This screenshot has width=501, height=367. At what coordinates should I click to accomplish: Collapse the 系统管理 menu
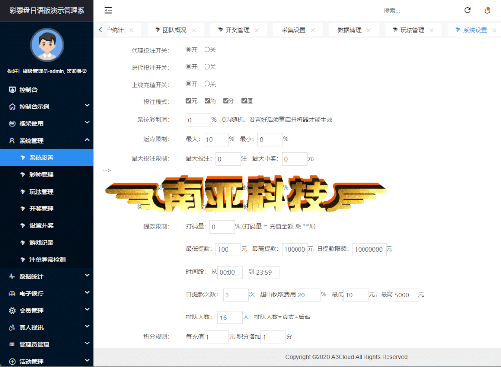coord(87,140)
